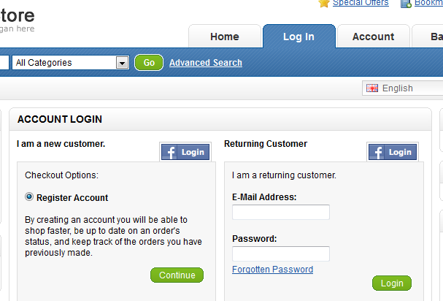
Task: Open the Advanced Search link
Action: (x=206, y=63)
